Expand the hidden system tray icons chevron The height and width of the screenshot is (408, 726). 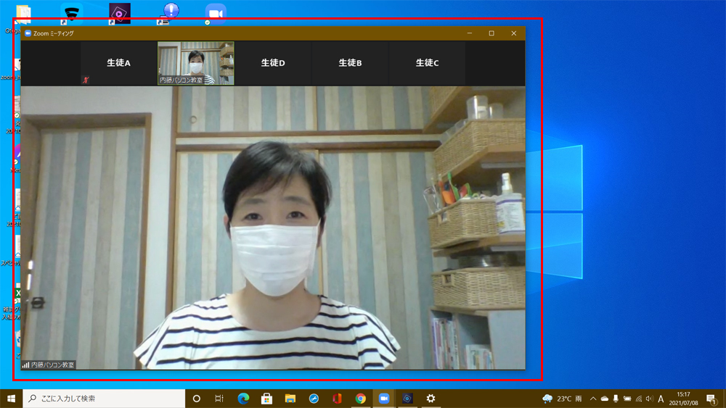pyautogui.click(x=593, y=399)
